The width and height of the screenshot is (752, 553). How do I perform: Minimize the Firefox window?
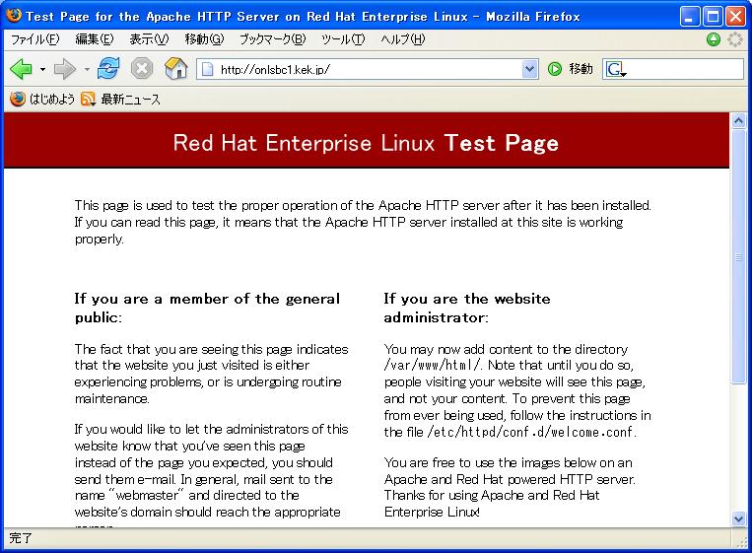[690, 17]
